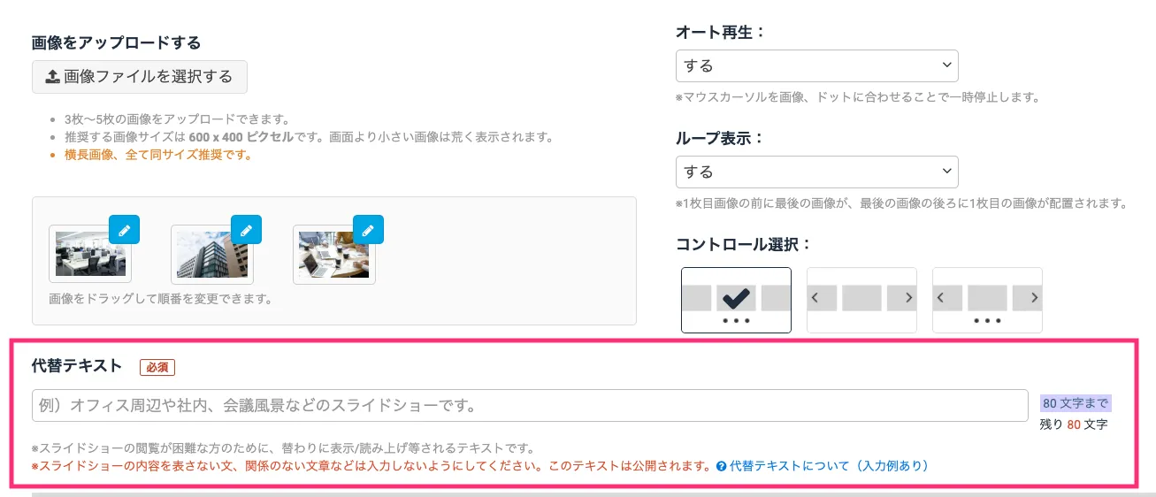Viewport: 1156px width, 497px height.
Task: Click pencil icon on the laptop desk image
Action: click(368, 230)
